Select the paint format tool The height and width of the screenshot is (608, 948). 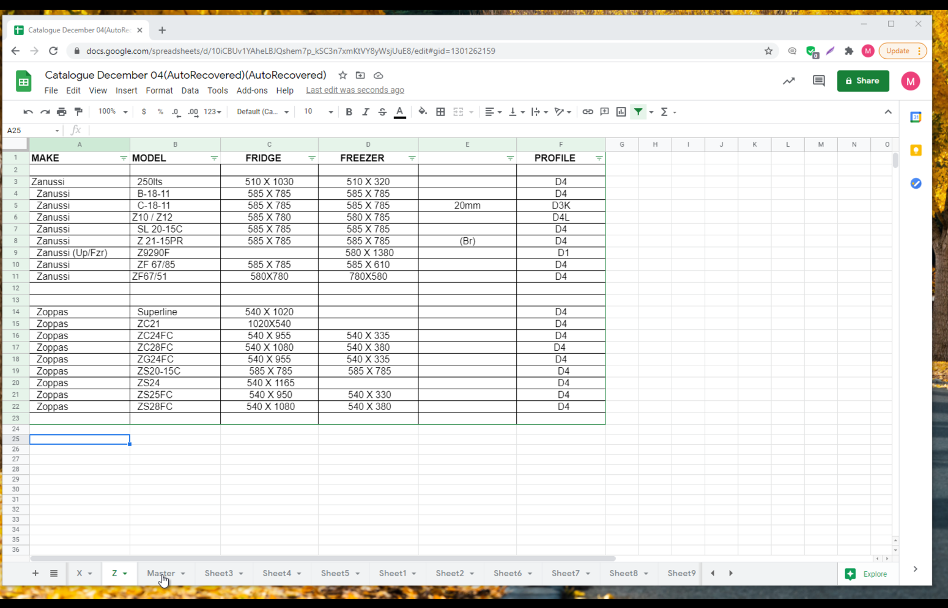[x=78, y=112]
